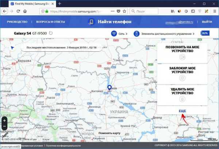Click the location arrow icon on map
Screen dimensions: 219x149
12,48
